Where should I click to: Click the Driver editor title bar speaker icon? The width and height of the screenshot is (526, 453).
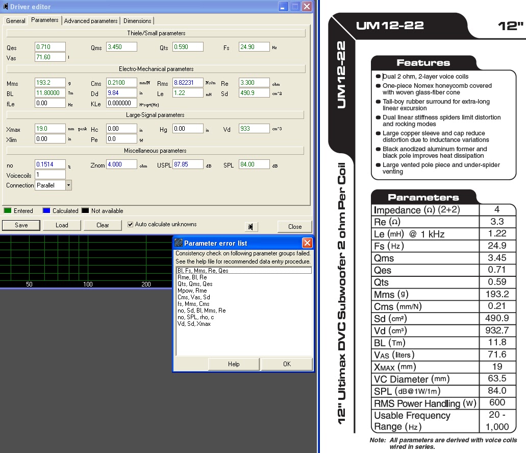point(5,6)
